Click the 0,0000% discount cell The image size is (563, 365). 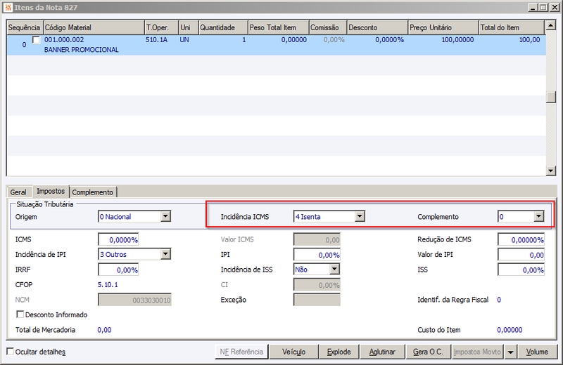390,40
